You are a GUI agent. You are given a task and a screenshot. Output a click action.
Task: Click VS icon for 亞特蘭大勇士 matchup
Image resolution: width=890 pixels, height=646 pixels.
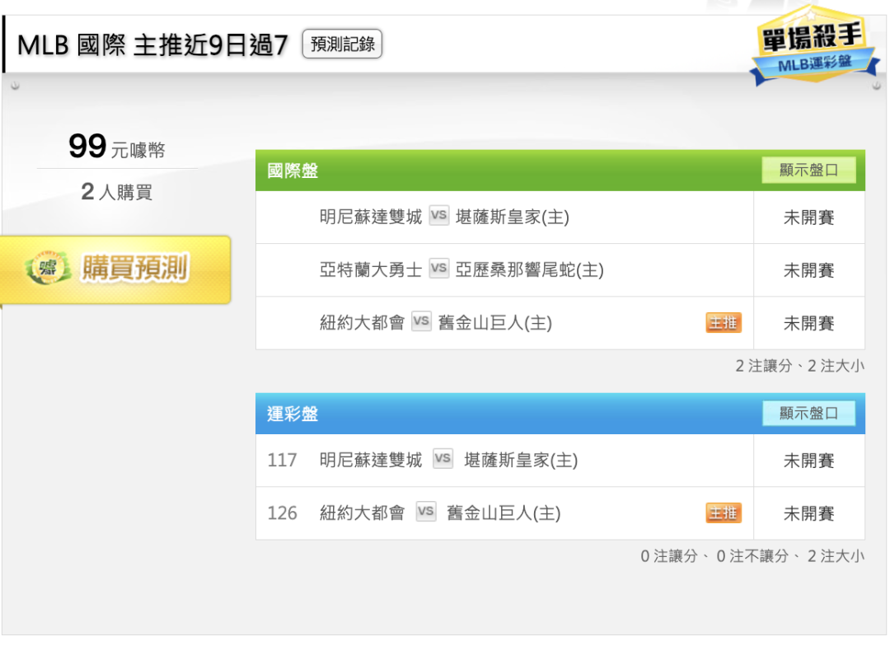tap(438, 269)
